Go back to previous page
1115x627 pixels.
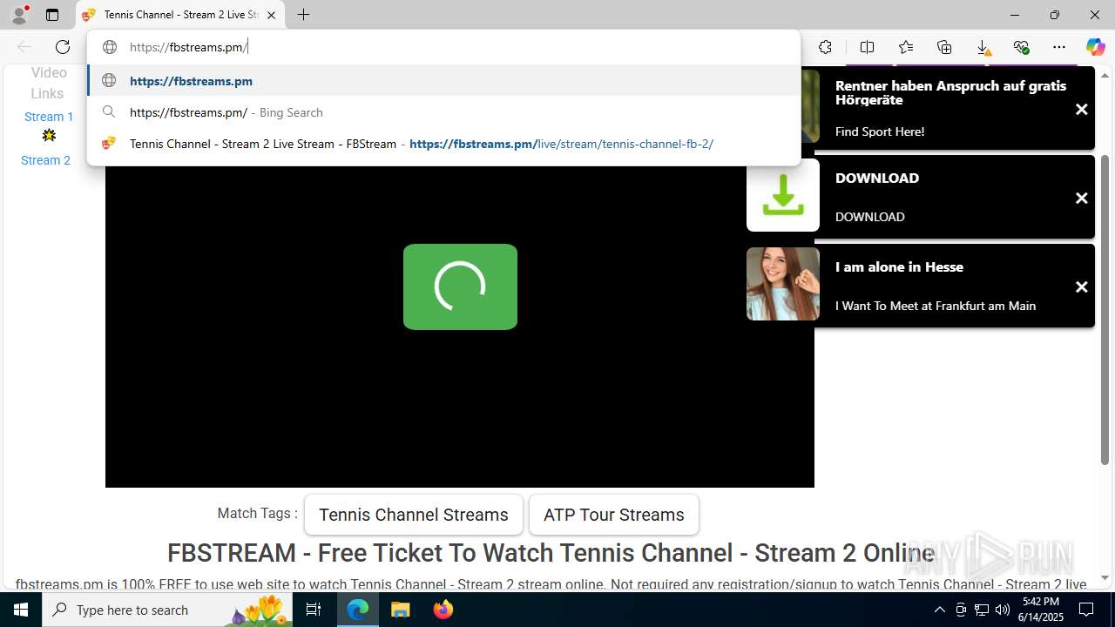coord(24,47)
